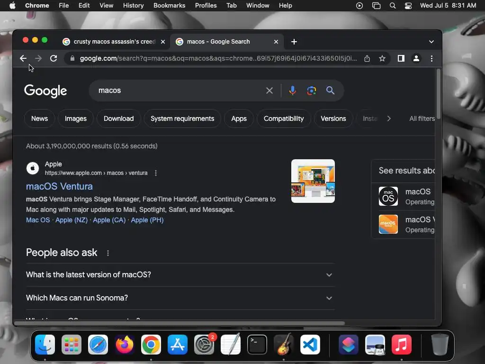Filter results by News

[x=40, y=118]
